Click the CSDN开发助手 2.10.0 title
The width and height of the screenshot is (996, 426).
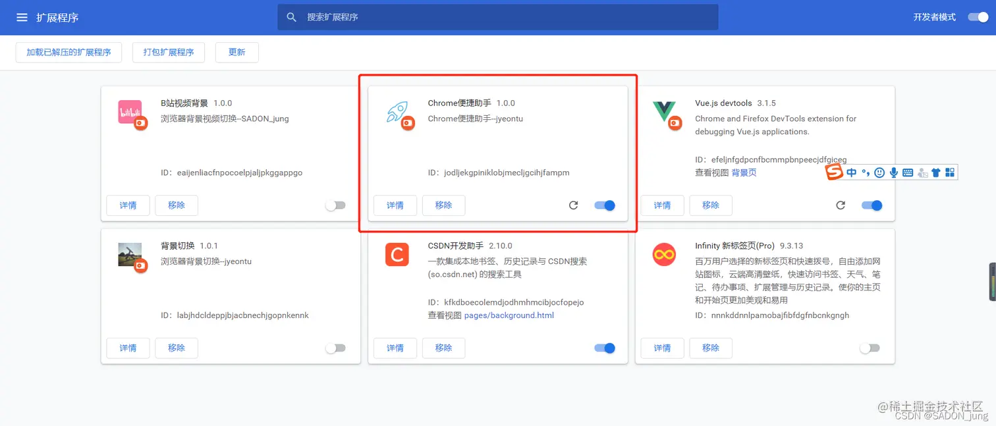click(x=470, y=246)
